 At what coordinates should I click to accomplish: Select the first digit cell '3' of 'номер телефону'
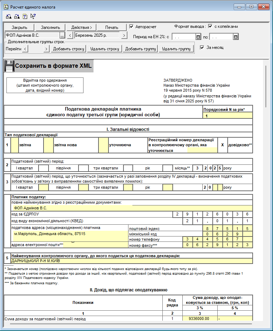click(187, 239)
